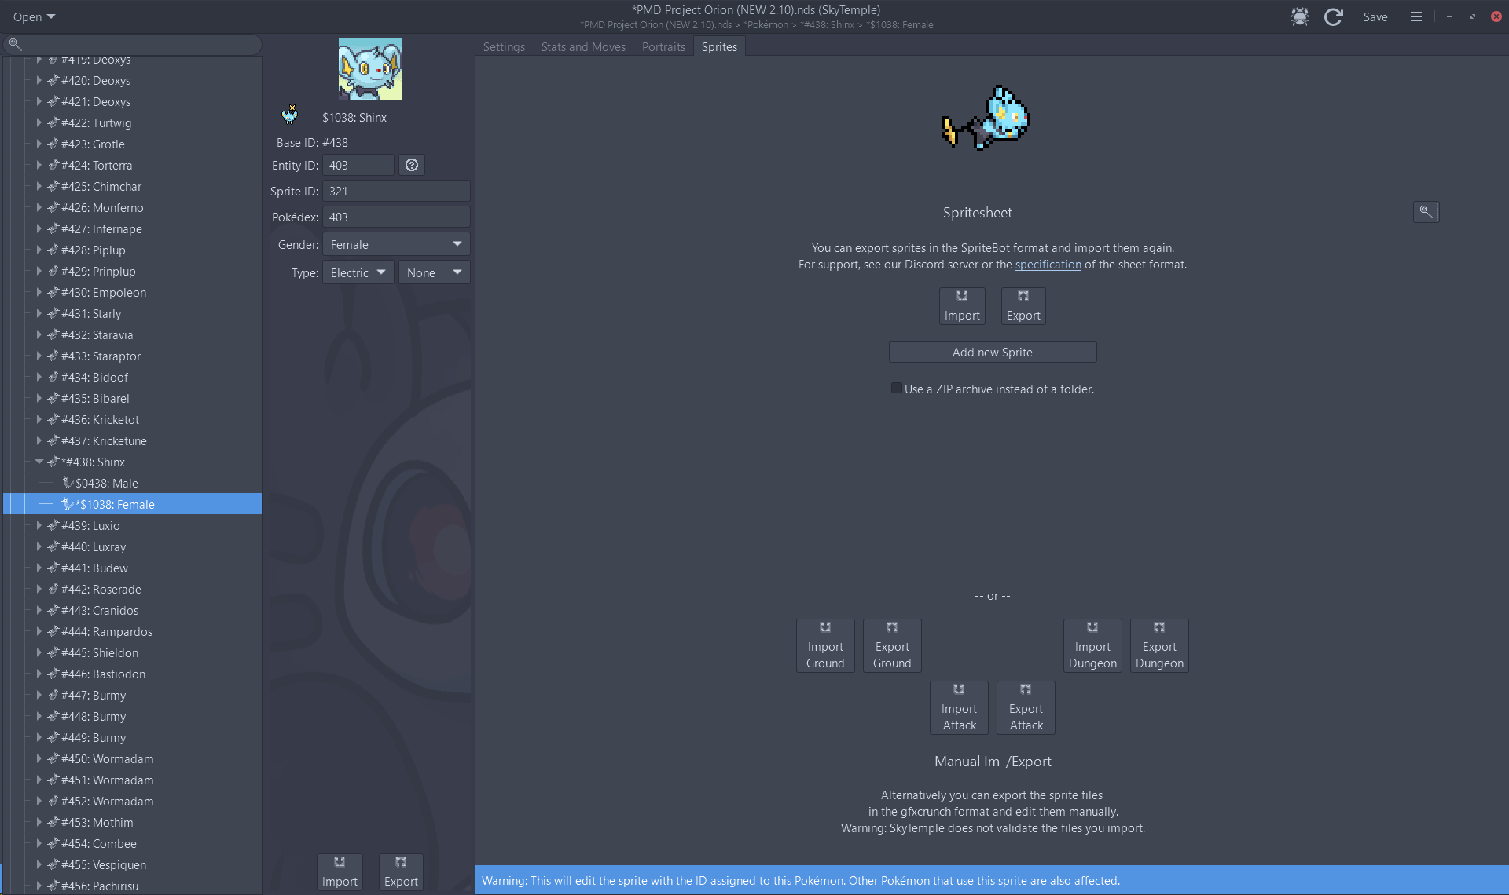Open the Electric primary type dropdown
The image size is (1509, 895).
click(x=358, y=272)
